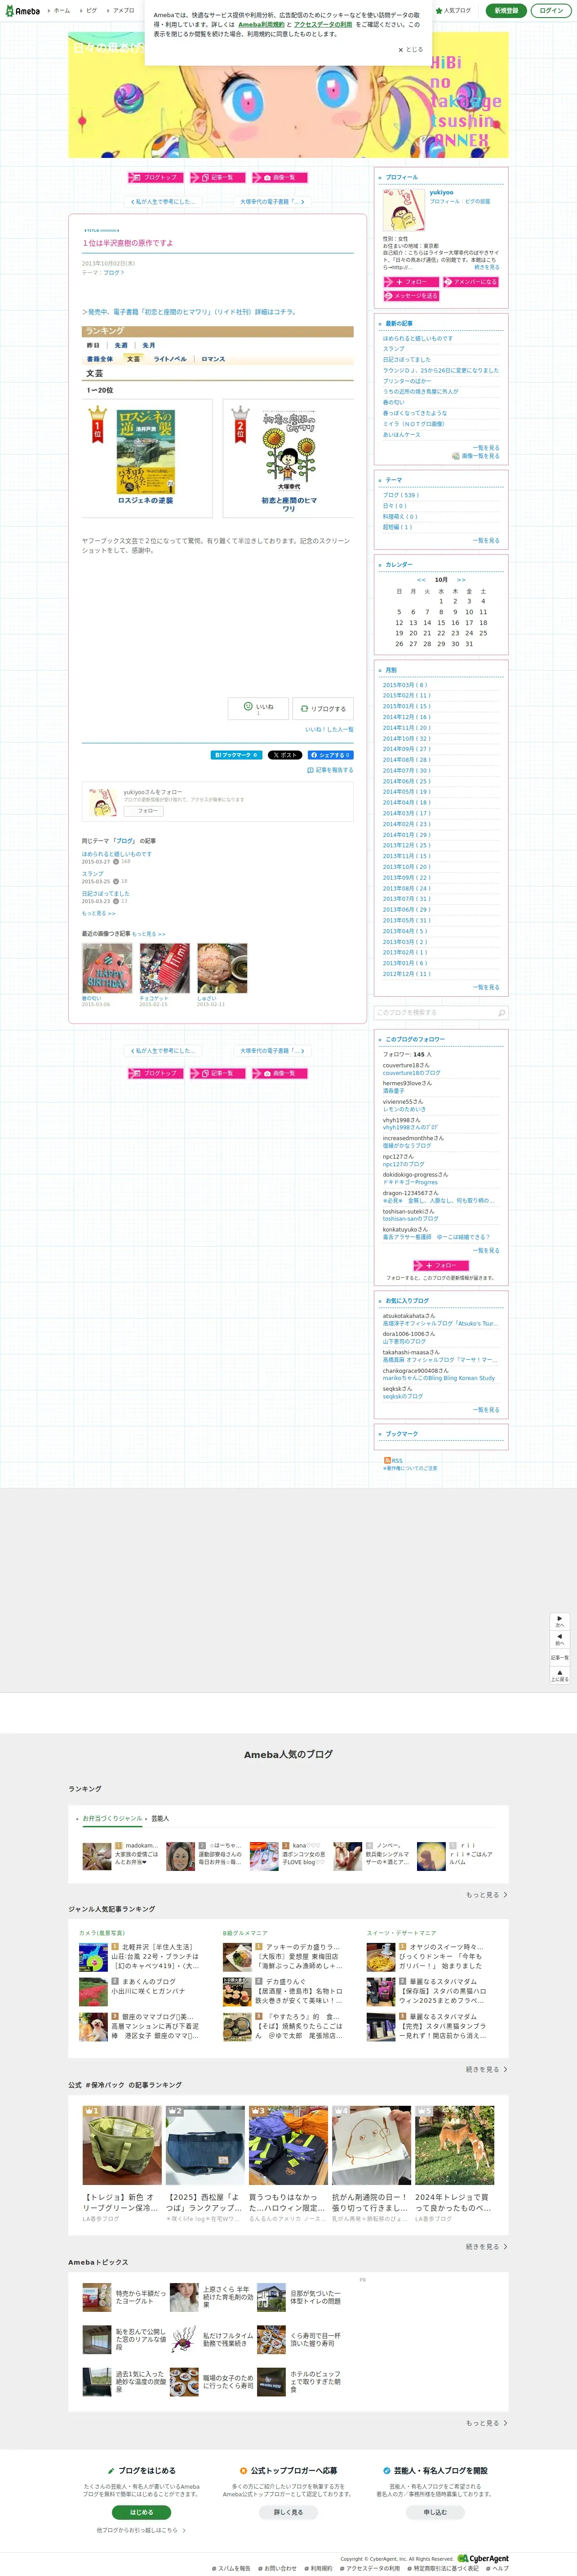Click the pink フォロー button in the profile box

(x=410, y=282)
